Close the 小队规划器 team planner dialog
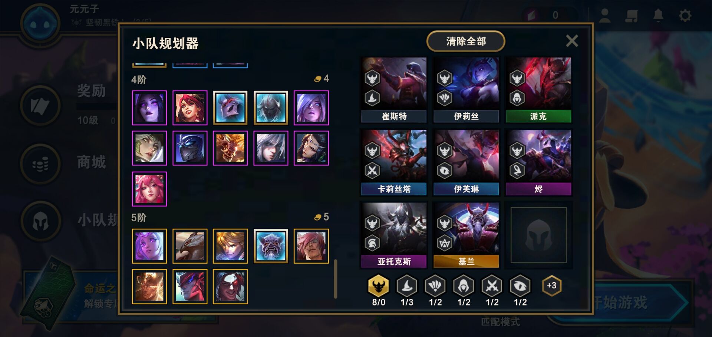The image size is (712, 337). coord(572,41)
